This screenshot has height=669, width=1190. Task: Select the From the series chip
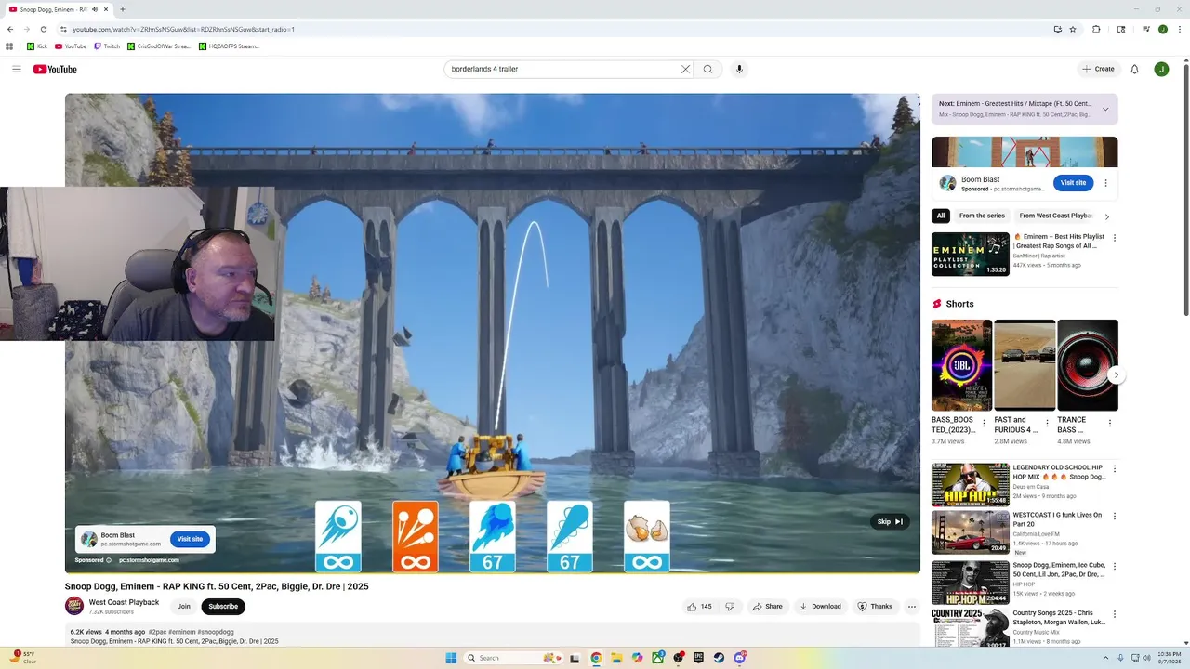point(982,216)
